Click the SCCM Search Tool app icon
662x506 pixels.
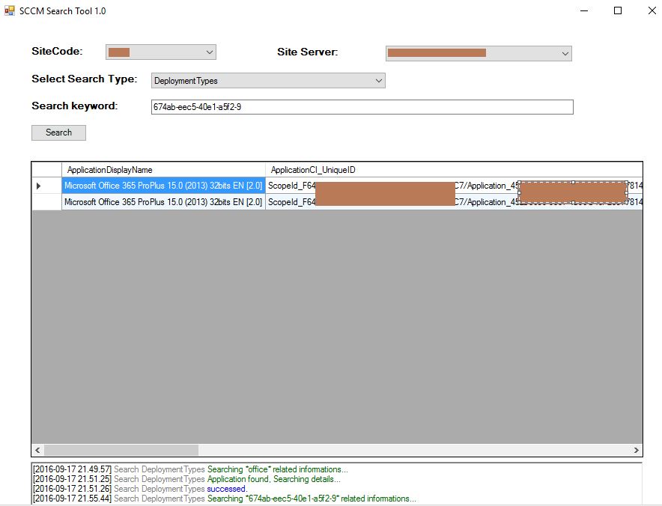9,10
